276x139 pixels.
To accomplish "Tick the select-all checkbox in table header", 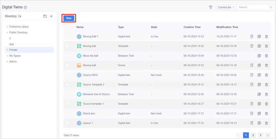I will click(67, 27).
